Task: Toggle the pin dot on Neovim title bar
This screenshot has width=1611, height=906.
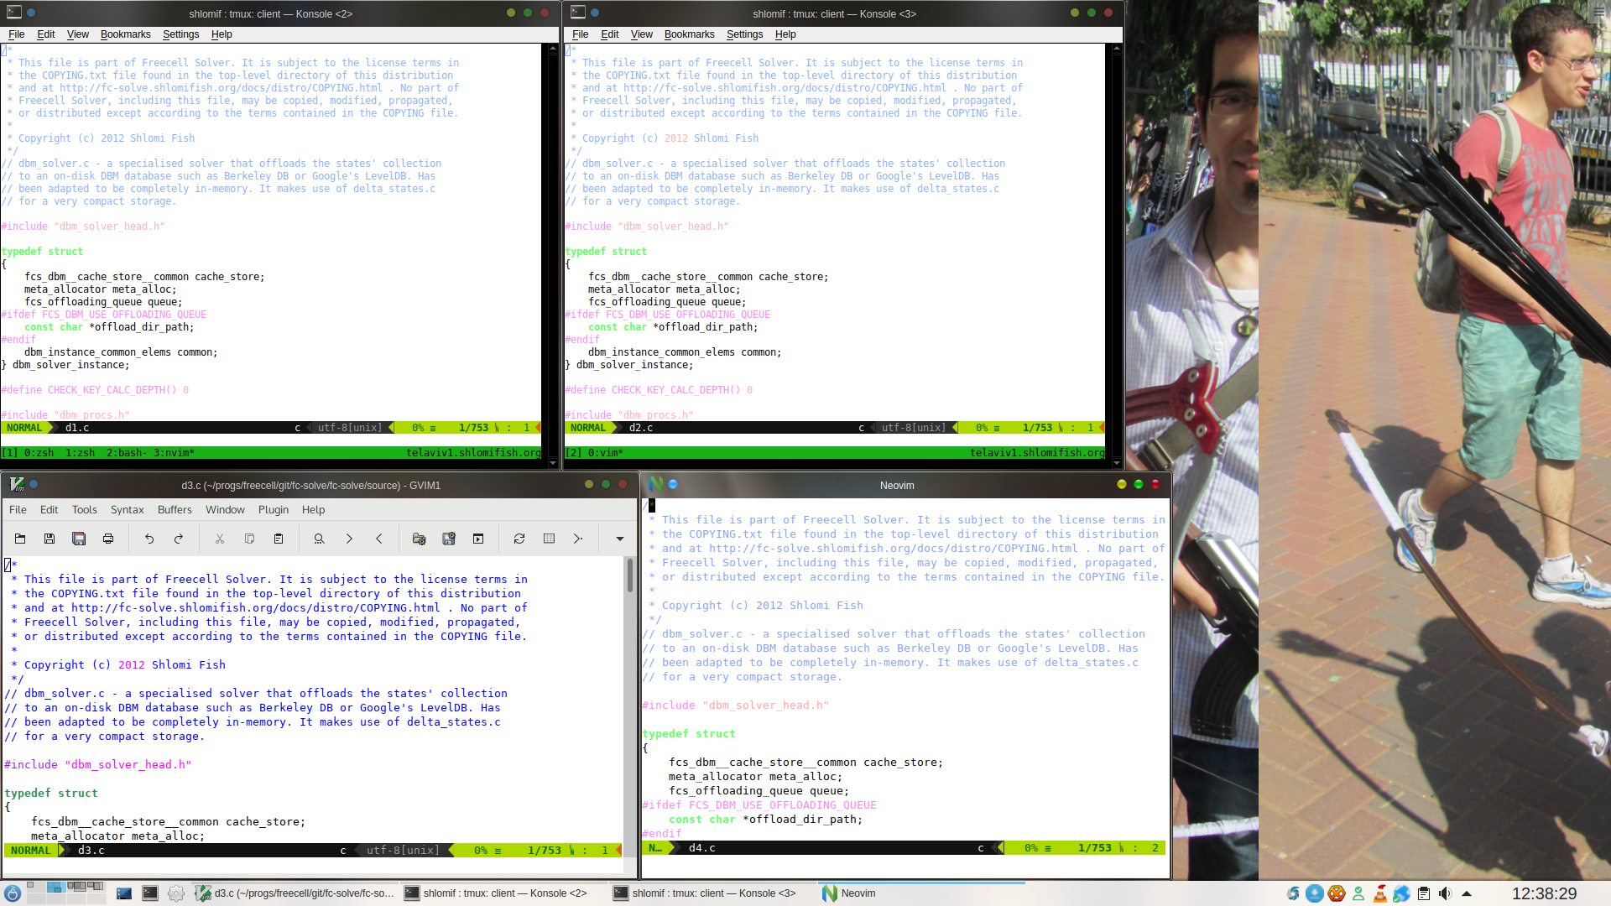Action: pos(673,484)
